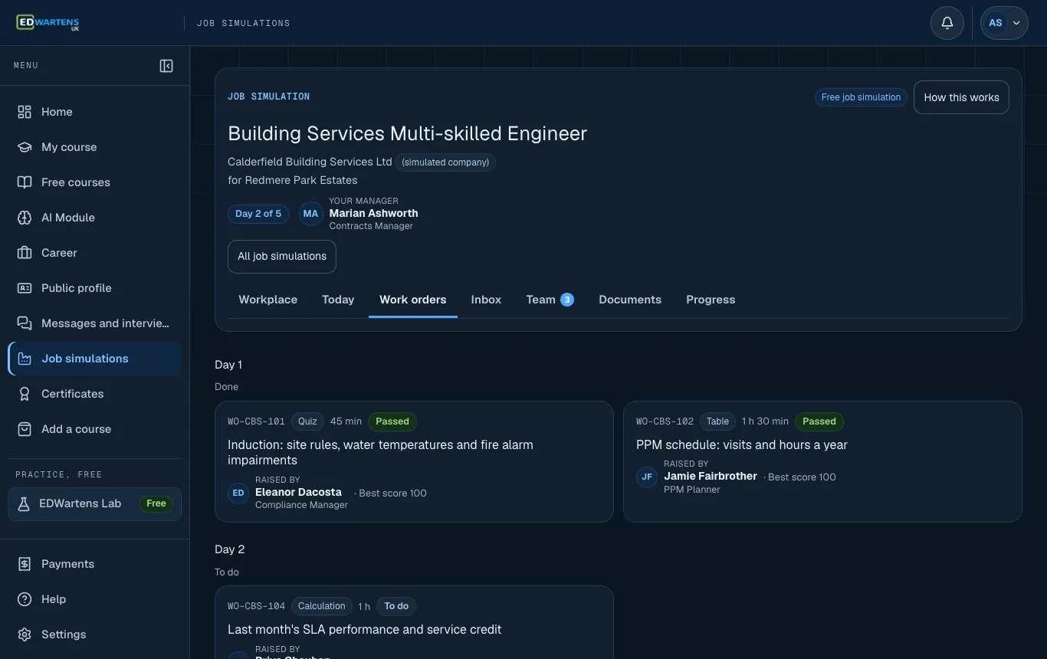
Task: Go to All job simulations
Action: [x=282, y=257]
